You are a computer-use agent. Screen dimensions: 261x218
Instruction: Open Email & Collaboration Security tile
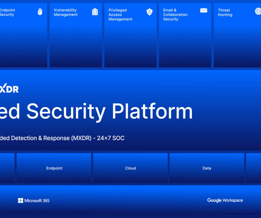[185, 35]
